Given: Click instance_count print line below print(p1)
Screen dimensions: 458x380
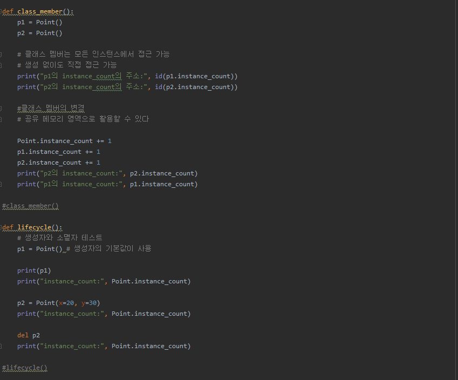Looking at the screenshot, I should click(x=104, y=282).
